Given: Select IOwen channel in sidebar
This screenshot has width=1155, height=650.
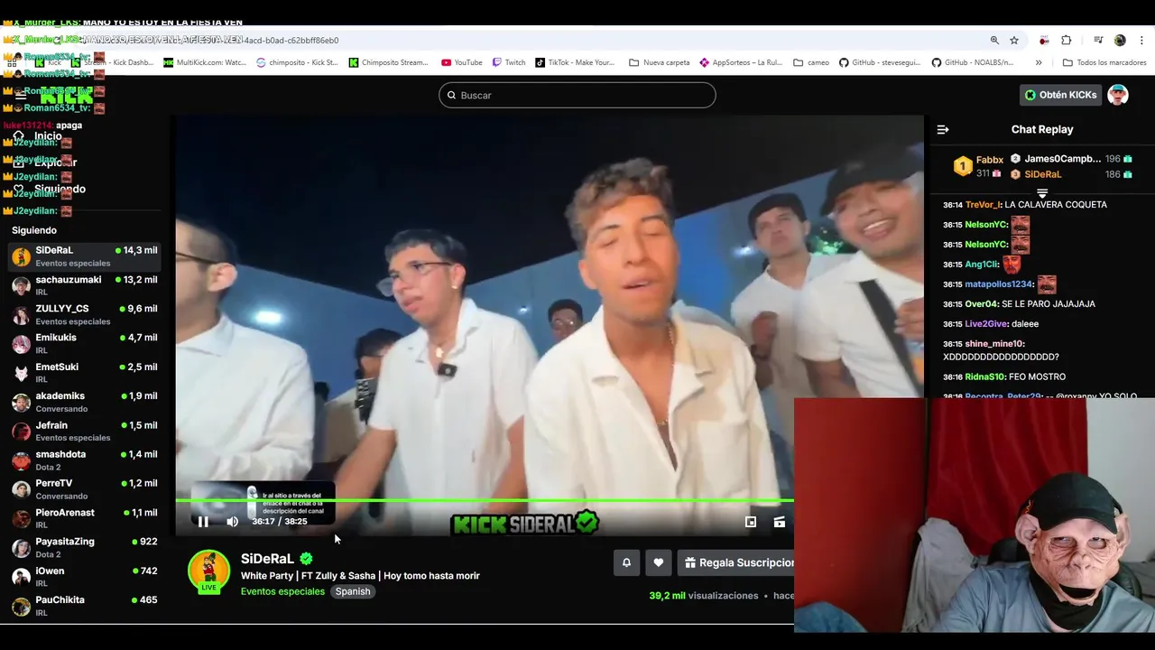Looking at the screenshot, I should click(x=85, y=577).
